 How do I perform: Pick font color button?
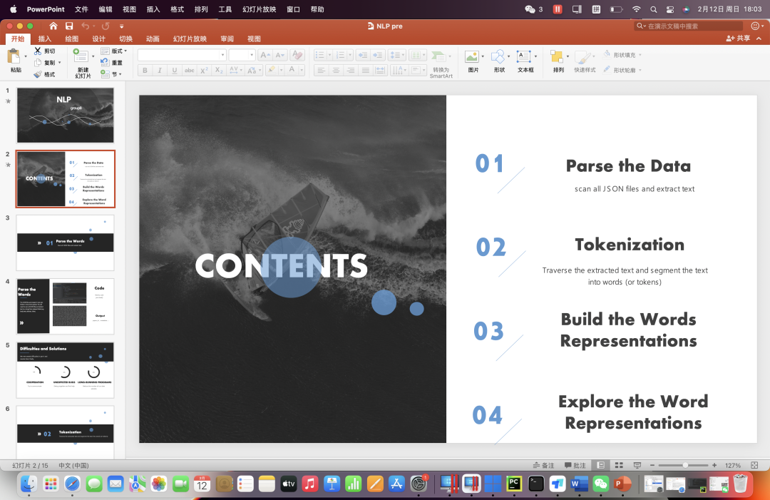point(292,70)
